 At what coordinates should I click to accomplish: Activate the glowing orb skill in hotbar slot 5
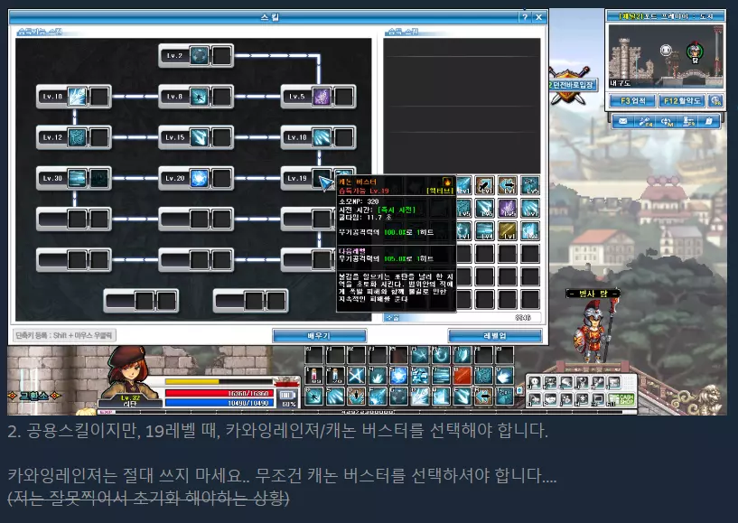398,375
